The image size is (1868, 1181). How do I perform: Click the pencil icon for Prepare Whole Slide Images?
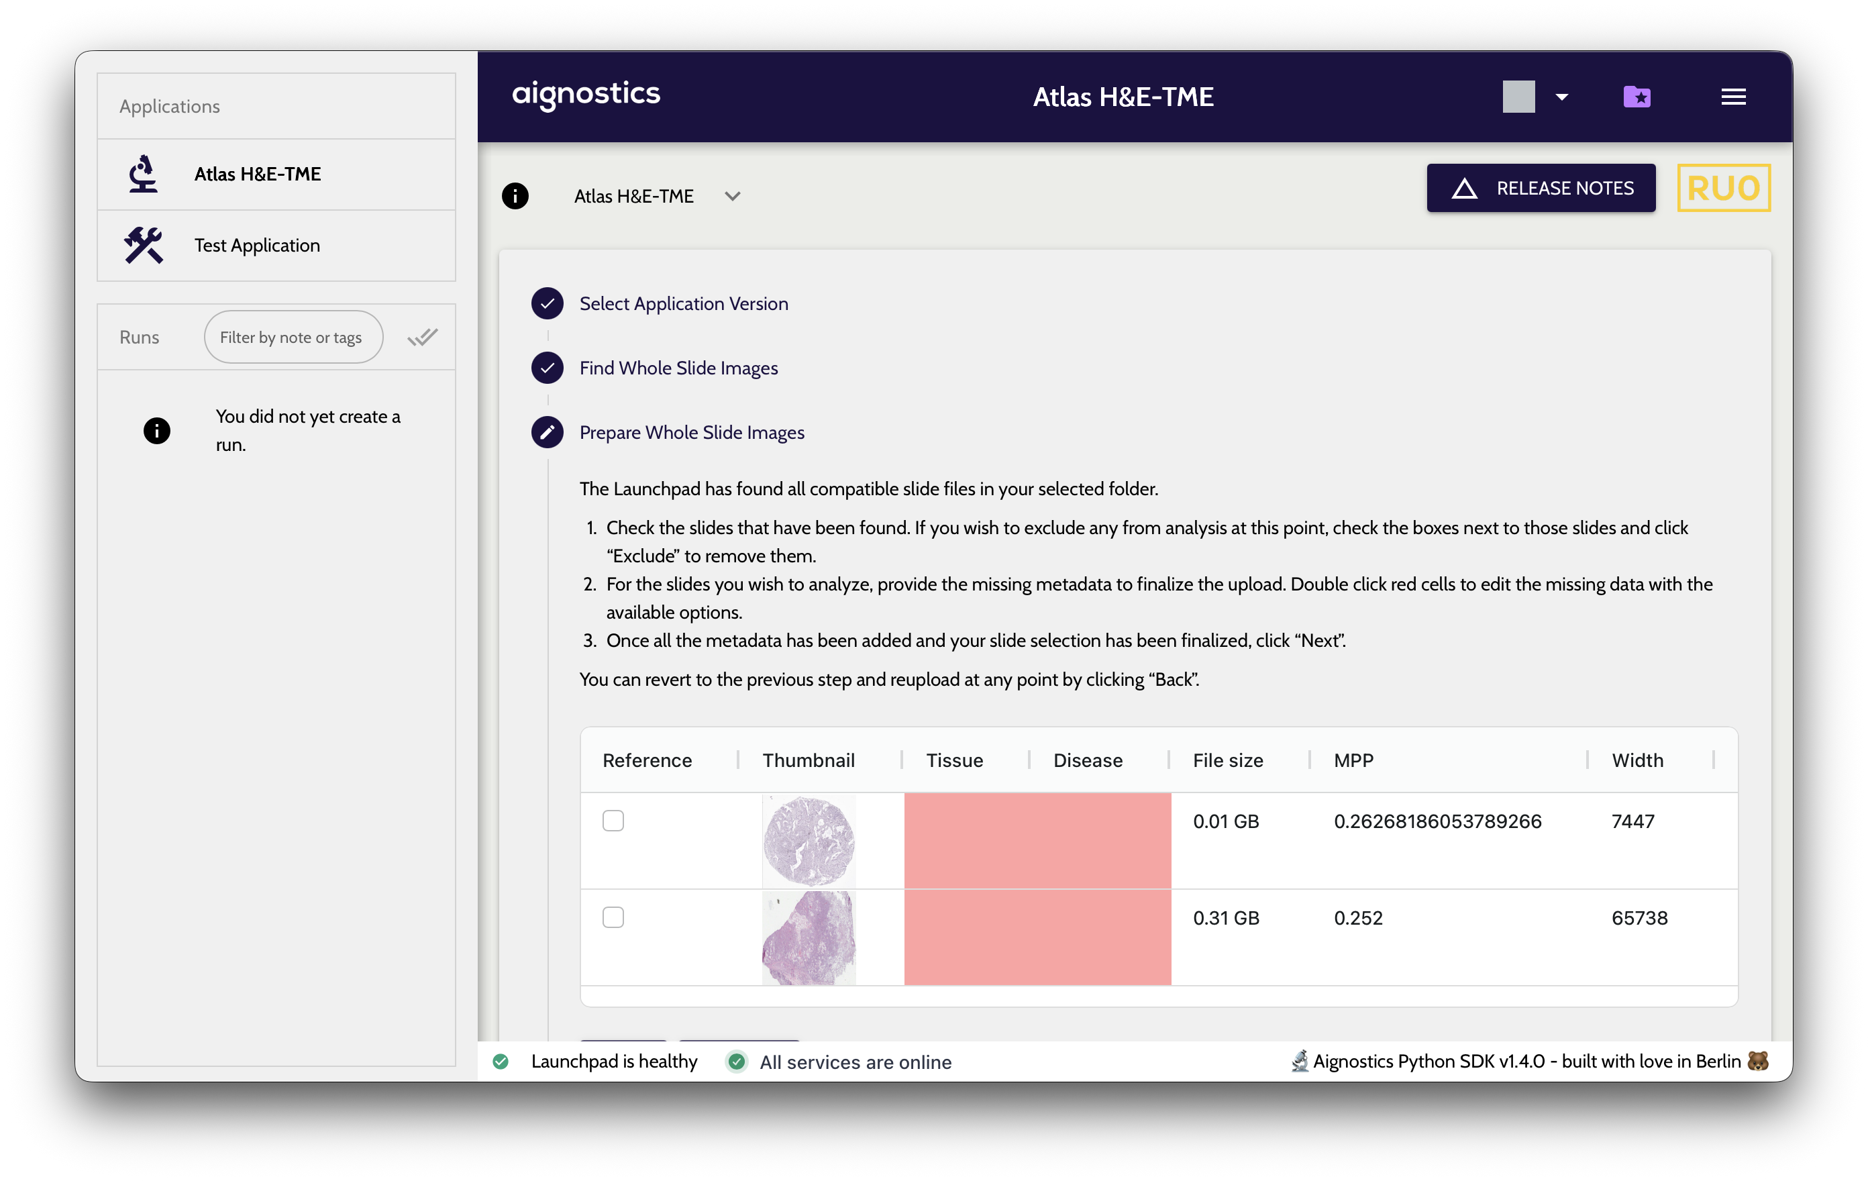(x=547, y=432)
